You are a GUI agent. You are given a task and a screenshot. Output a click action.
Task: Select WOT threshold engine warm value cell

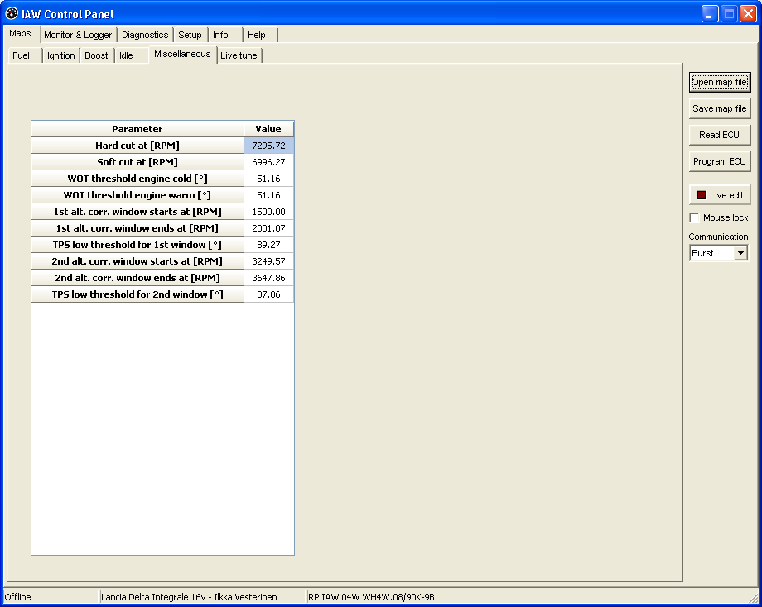tap(268, 195)
